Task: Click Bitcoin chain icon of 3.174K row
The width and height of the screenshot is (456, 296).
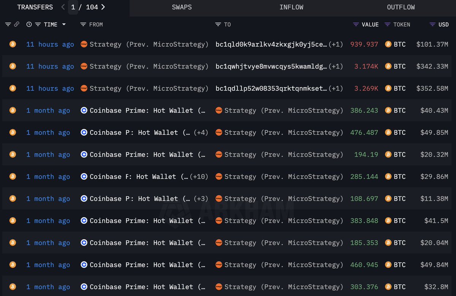Action: tap(13, 66)
